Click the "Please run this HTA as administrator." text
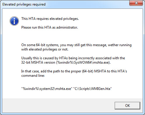This screenshot has width=145, height=115. coord(50,27)
